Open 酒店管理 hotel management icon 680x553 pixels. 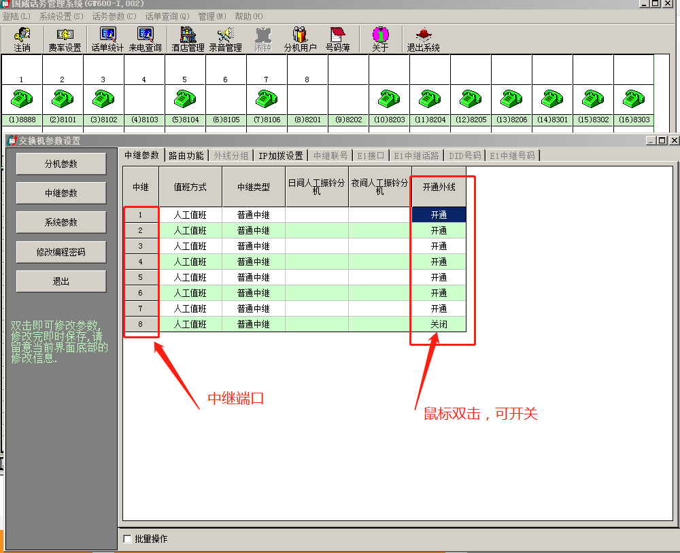click(x=188, y=39)
